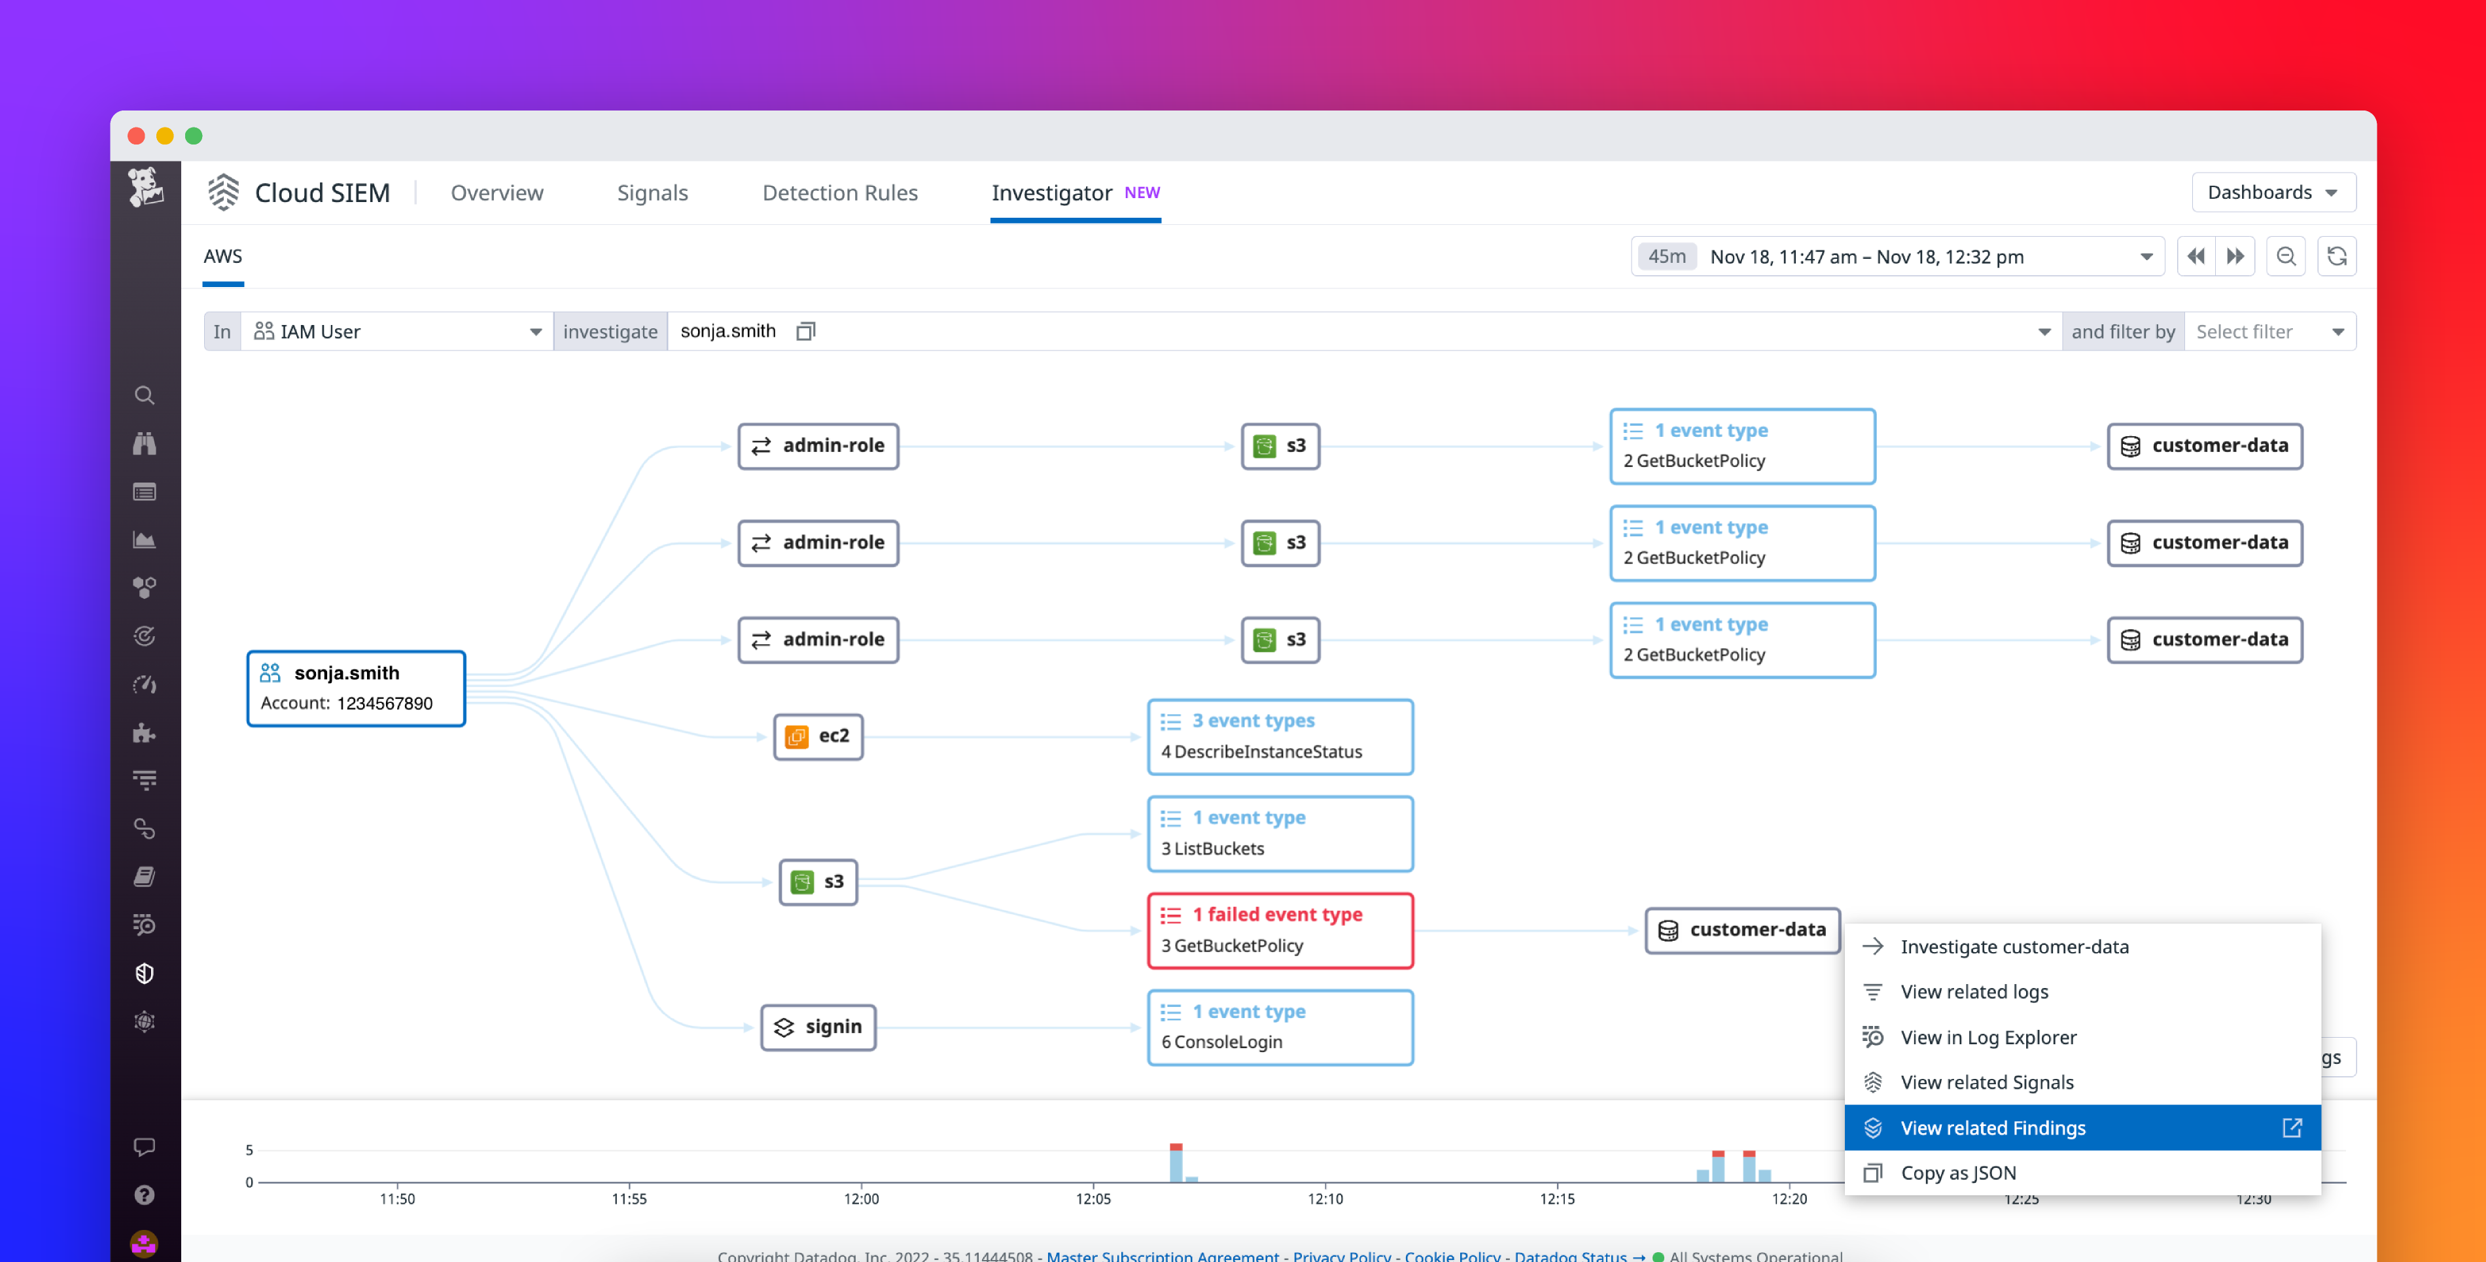Click the Security shield icon in the sidebar

(145, 972)
